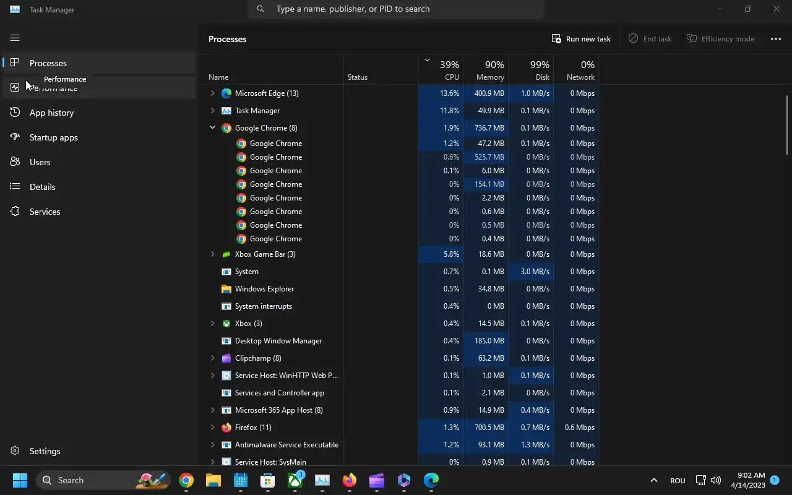Click the search magnifier icon in title bar
The width and height of the screenshot is (792, 495).
pos(260,9)
